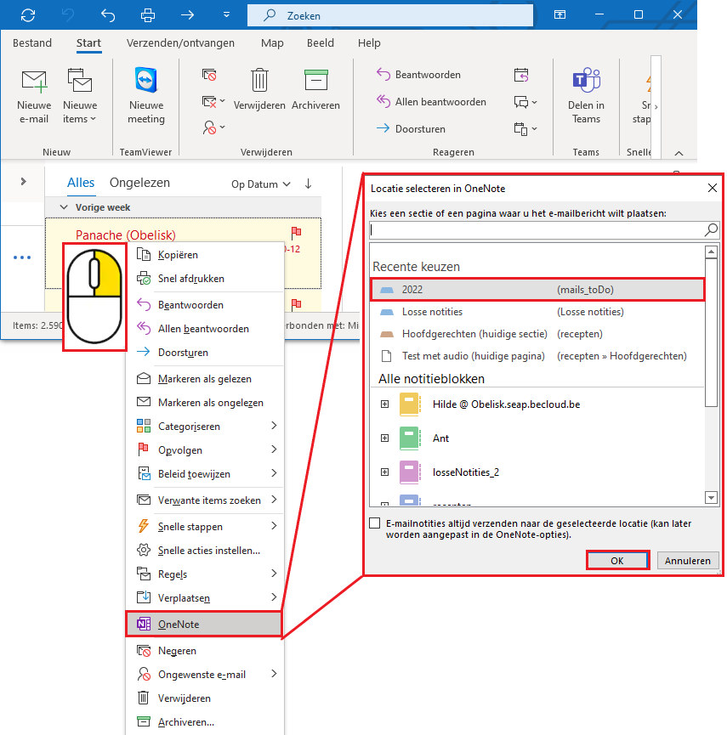727x735 pixels.
Task: Switch to the Verzenden/ontvangen tab
Action: pos(180,43)
